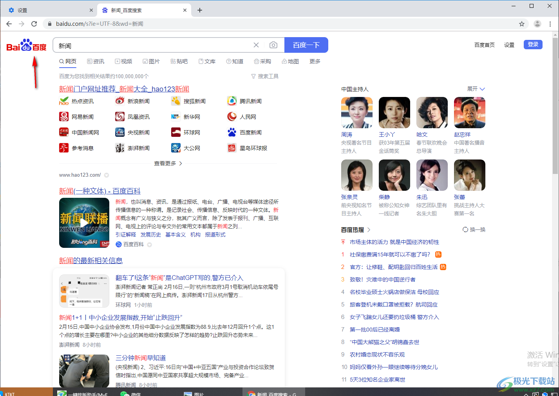The image size is (559, 396).
Task: Open 百度首页 link
Action: point(485,45)
